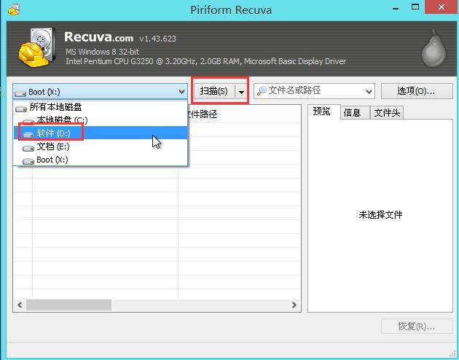Click drive icon beside 文档 (E:)

point(28,147)
